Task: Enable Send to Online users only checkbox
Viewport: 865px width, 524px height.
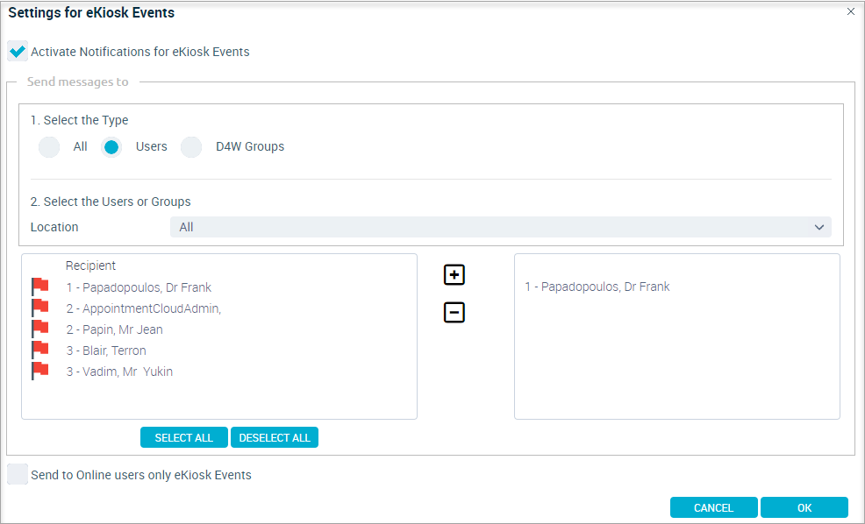Action: pyautogui.click(x=18, y=474)
